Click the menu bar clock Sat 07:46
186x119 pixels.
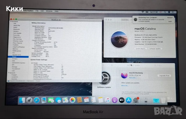tap(154, 12)
